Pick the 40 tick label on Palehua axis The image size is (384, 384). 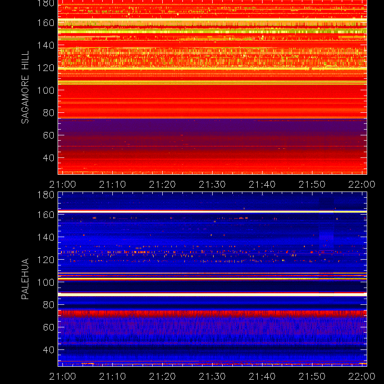48,350
